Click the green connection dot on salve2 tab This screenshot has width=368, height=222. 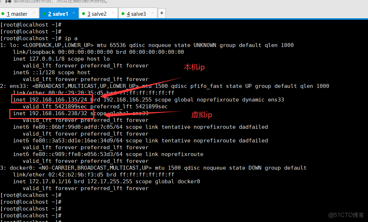(84, 13)
